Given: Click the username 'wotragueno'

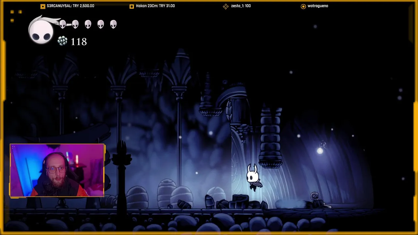Looking at the screenshot, I should (318, 6).
